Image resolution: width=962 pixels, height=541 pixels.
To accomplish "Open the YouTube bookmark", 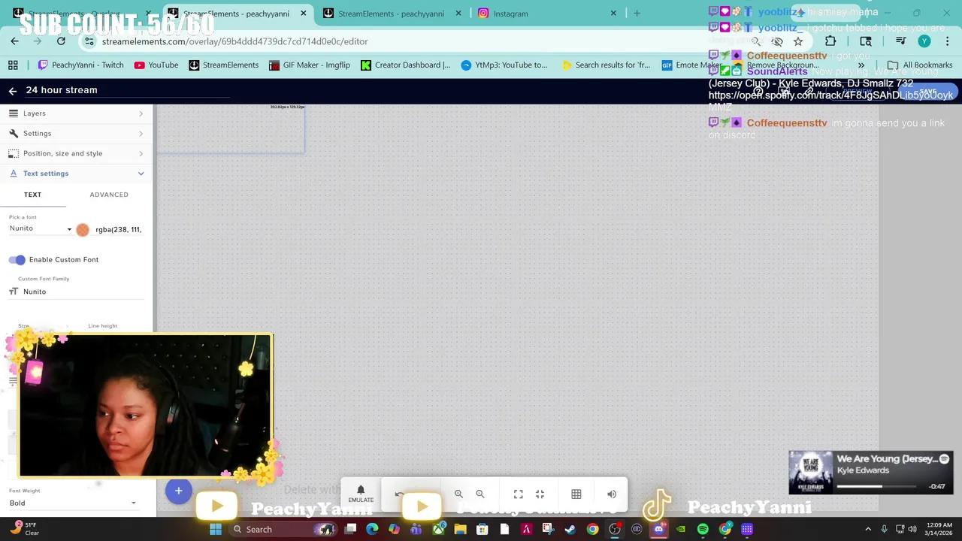I will (x=156, y=65).
